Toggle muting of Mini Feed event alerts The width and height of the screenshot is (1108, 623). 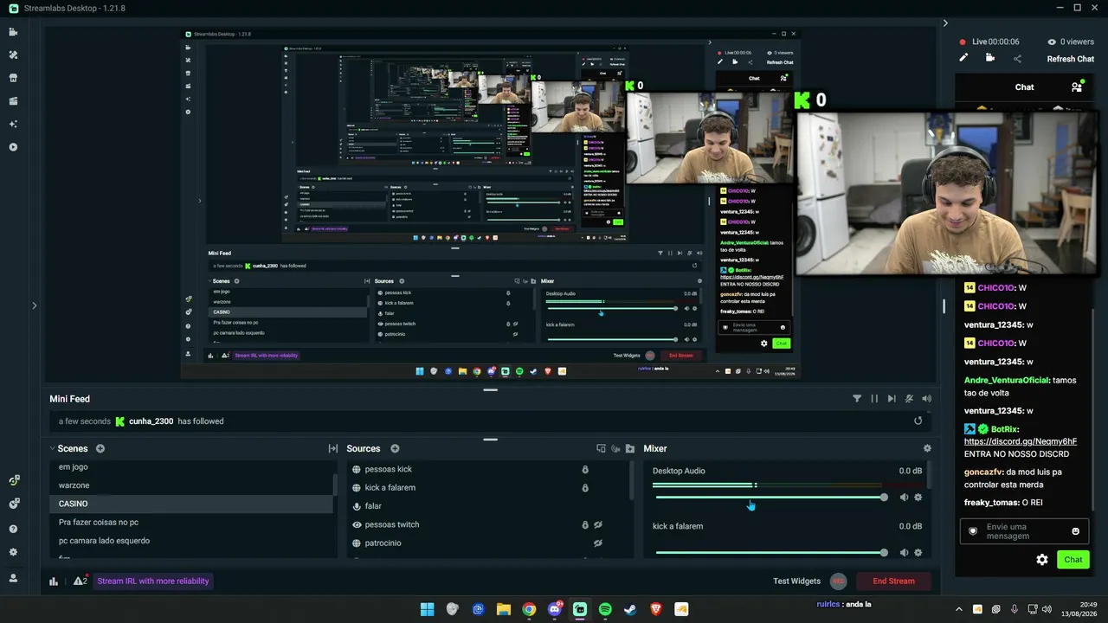coord(909,399)
